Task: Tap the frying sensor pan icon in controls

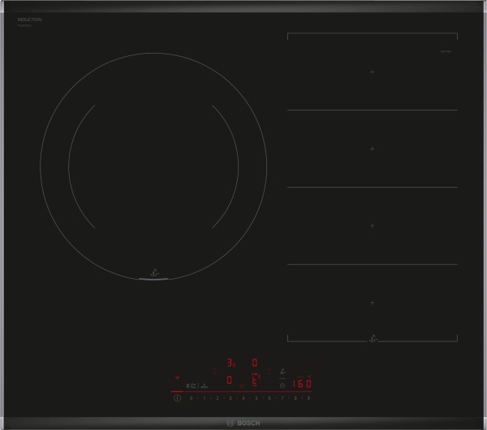Action: [x=283, y=370]
